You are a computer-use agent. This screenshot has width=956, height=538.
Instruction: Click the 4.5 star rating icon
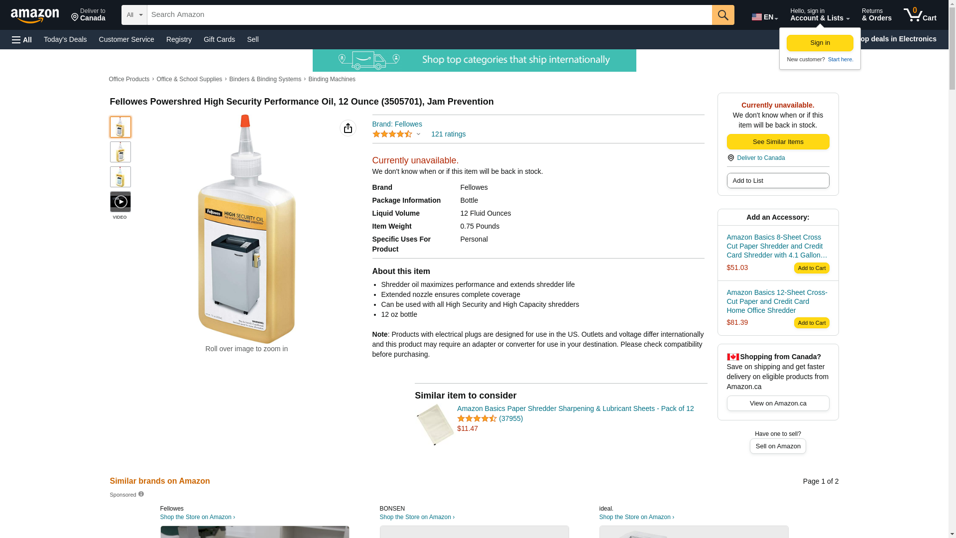(392, 134)
